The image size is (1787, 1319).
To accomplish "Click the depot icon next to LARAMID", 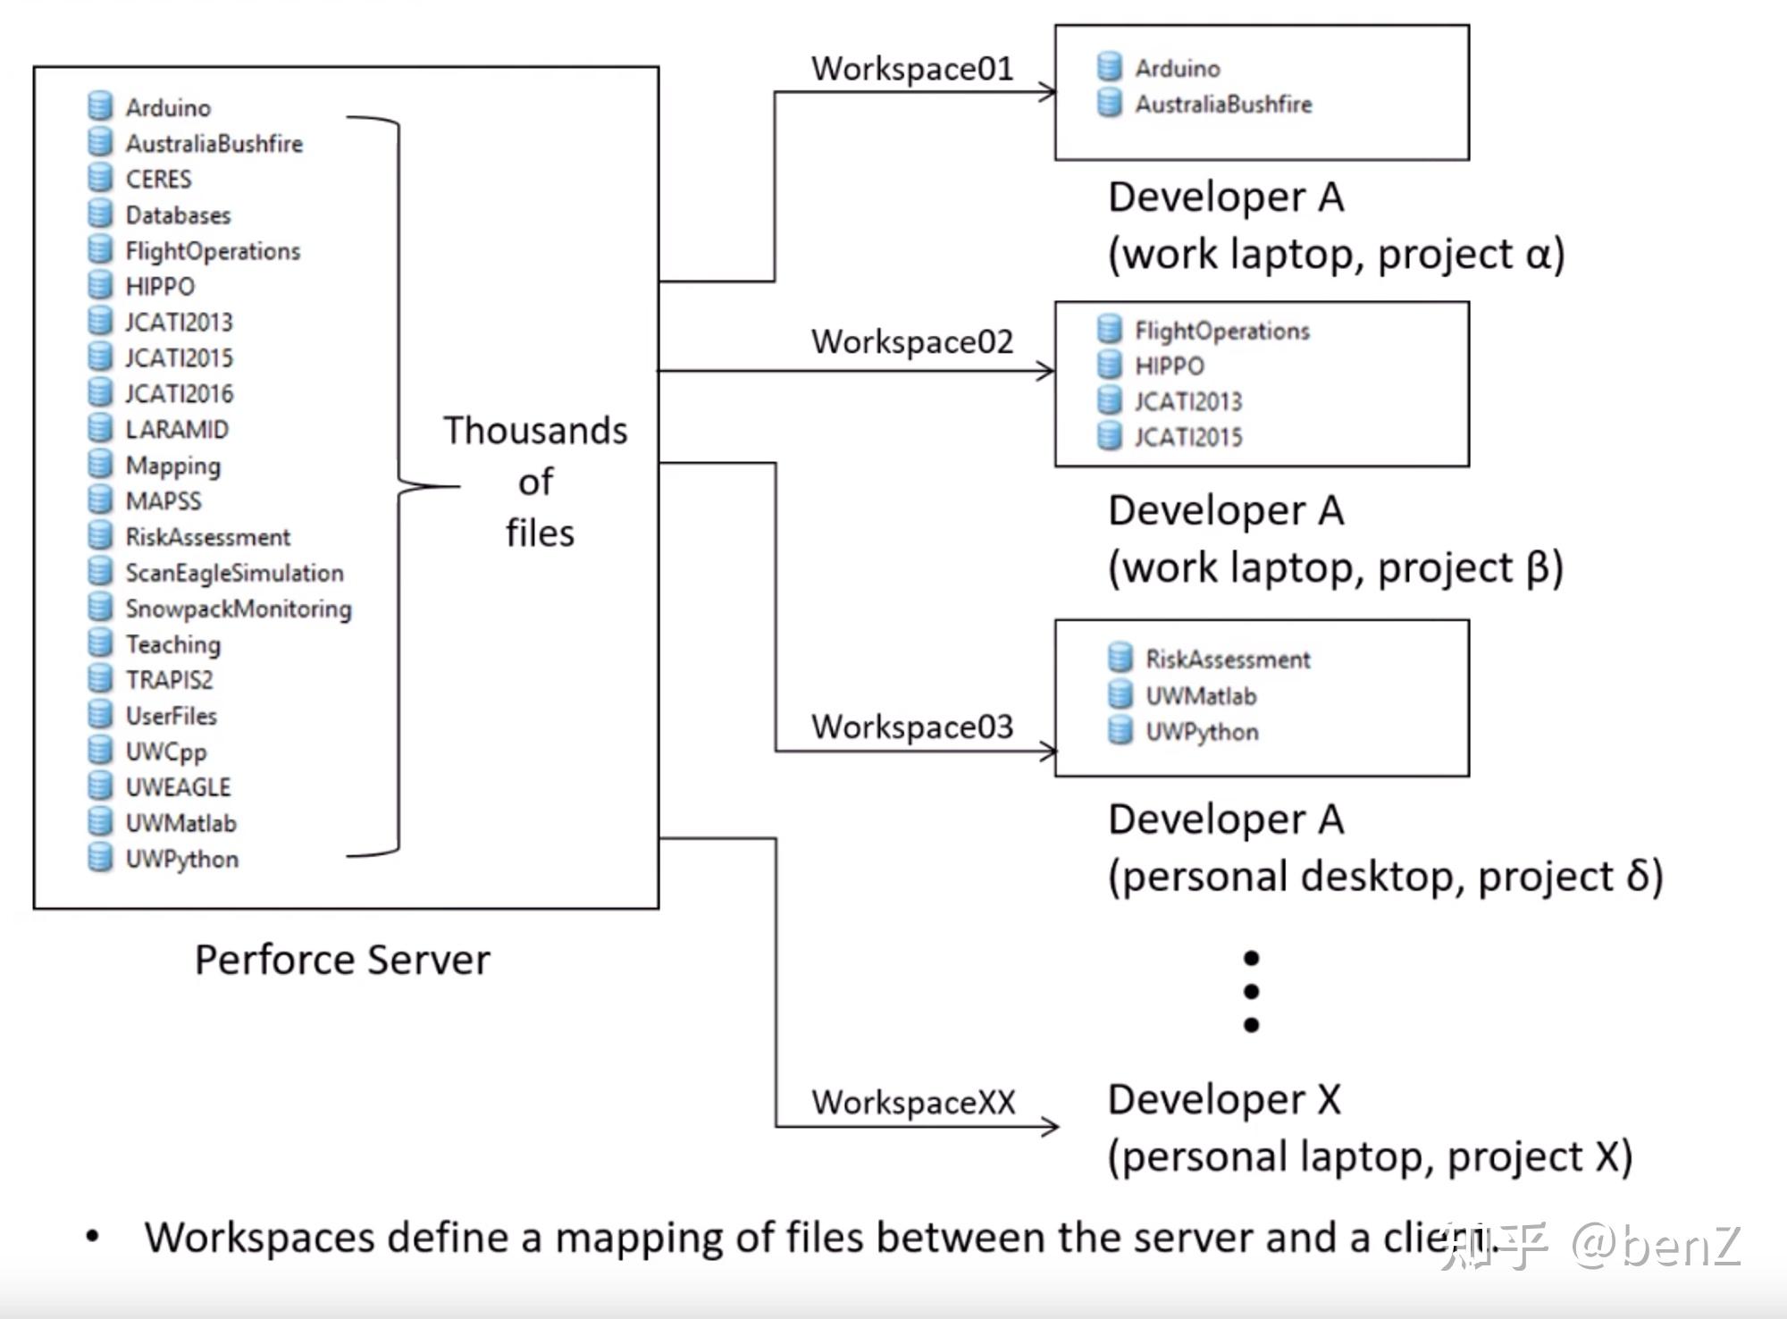I will click(100, 428).
